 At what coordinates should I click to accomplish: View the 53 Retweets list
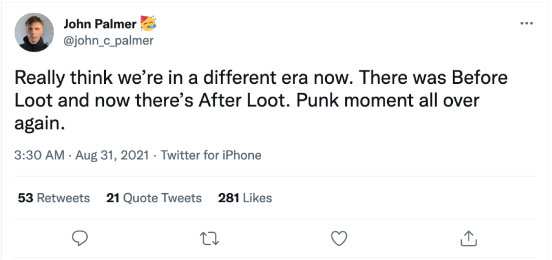(x=54, y=198)
